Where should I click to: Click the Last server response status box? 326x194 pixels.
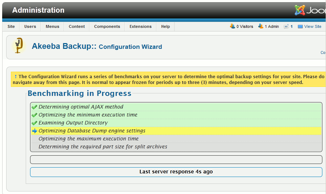[x=176, y=172]
